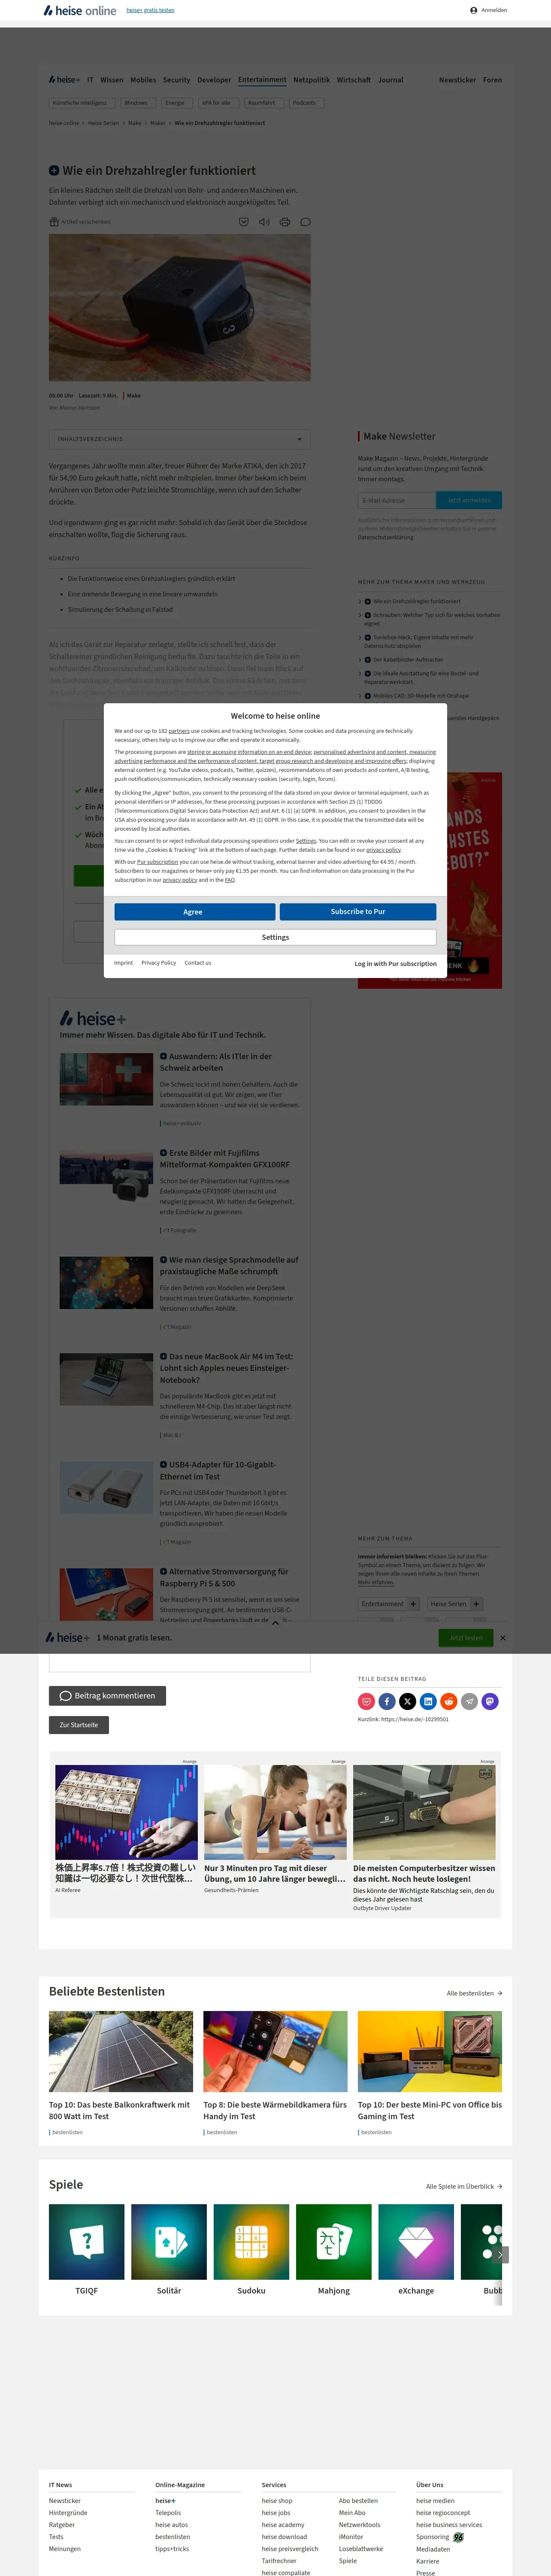Click the heise+ logo in navigation bar
Image resolution: width=551 pixels, height=2576 pixels.
pyautogui.click(x=64, y=80)
